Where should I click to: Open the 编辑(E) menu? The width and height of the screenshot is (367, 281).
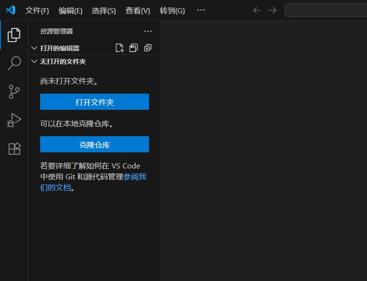(x=70, y=10)
